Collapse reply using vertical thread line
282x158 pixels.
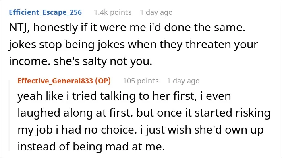[9, 115]
